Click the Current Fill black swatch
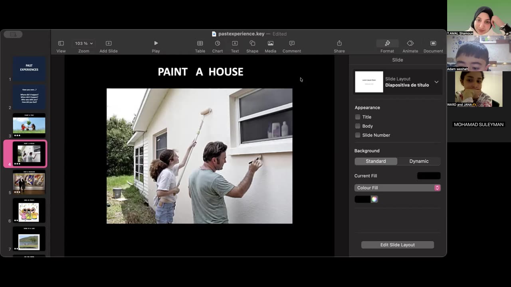This screenshot has height=287, width=511. [x=429, y=176]
